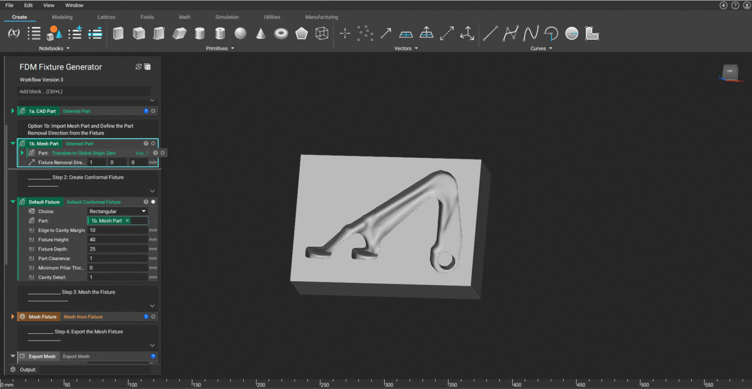
Task: Collapse the 1b. Mesh Part block
Action: point(13,143)
